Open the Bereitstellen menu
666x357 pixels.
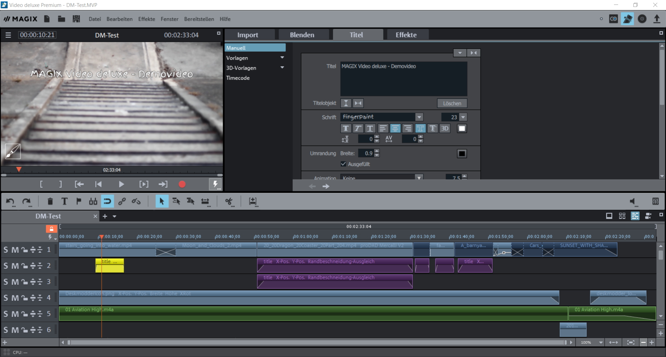[x=199, y=19]
